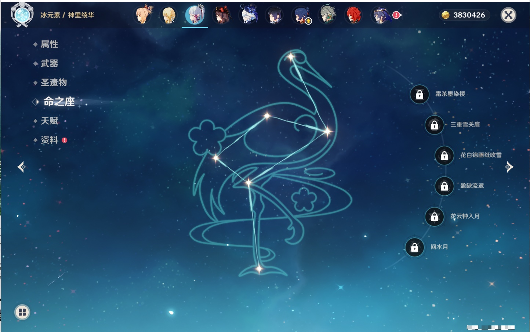This screenshot has height=332, width=530.
Task: Click the 冰元素 / 神里绫华 title text
Action: pos(67,15)
